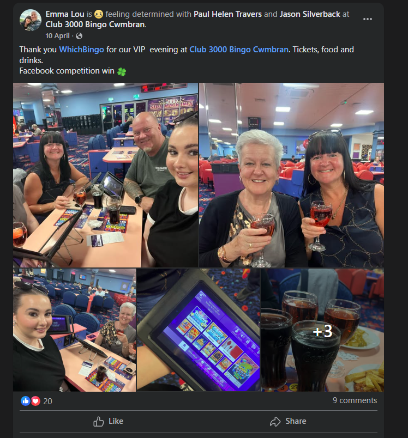Viewport: 408px width, 438px height.
Task: Open photo of two women holding wine glasses
Action: click(291, 175)
